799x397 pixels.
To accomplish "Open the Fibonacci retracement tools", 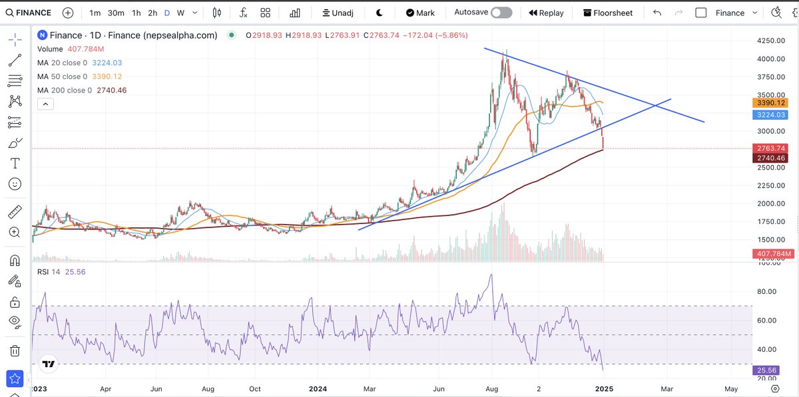I will (15, 81).
